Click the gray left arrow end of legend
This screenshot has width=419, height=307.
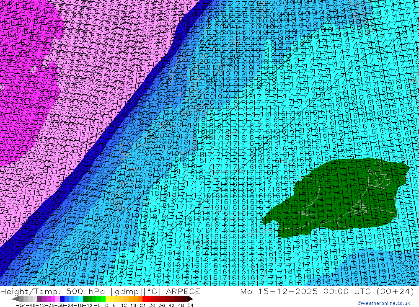point(15,299)
